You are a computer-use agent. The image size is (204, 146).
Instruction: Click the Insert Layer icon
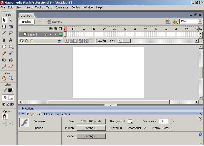click(x=21, y=41)
